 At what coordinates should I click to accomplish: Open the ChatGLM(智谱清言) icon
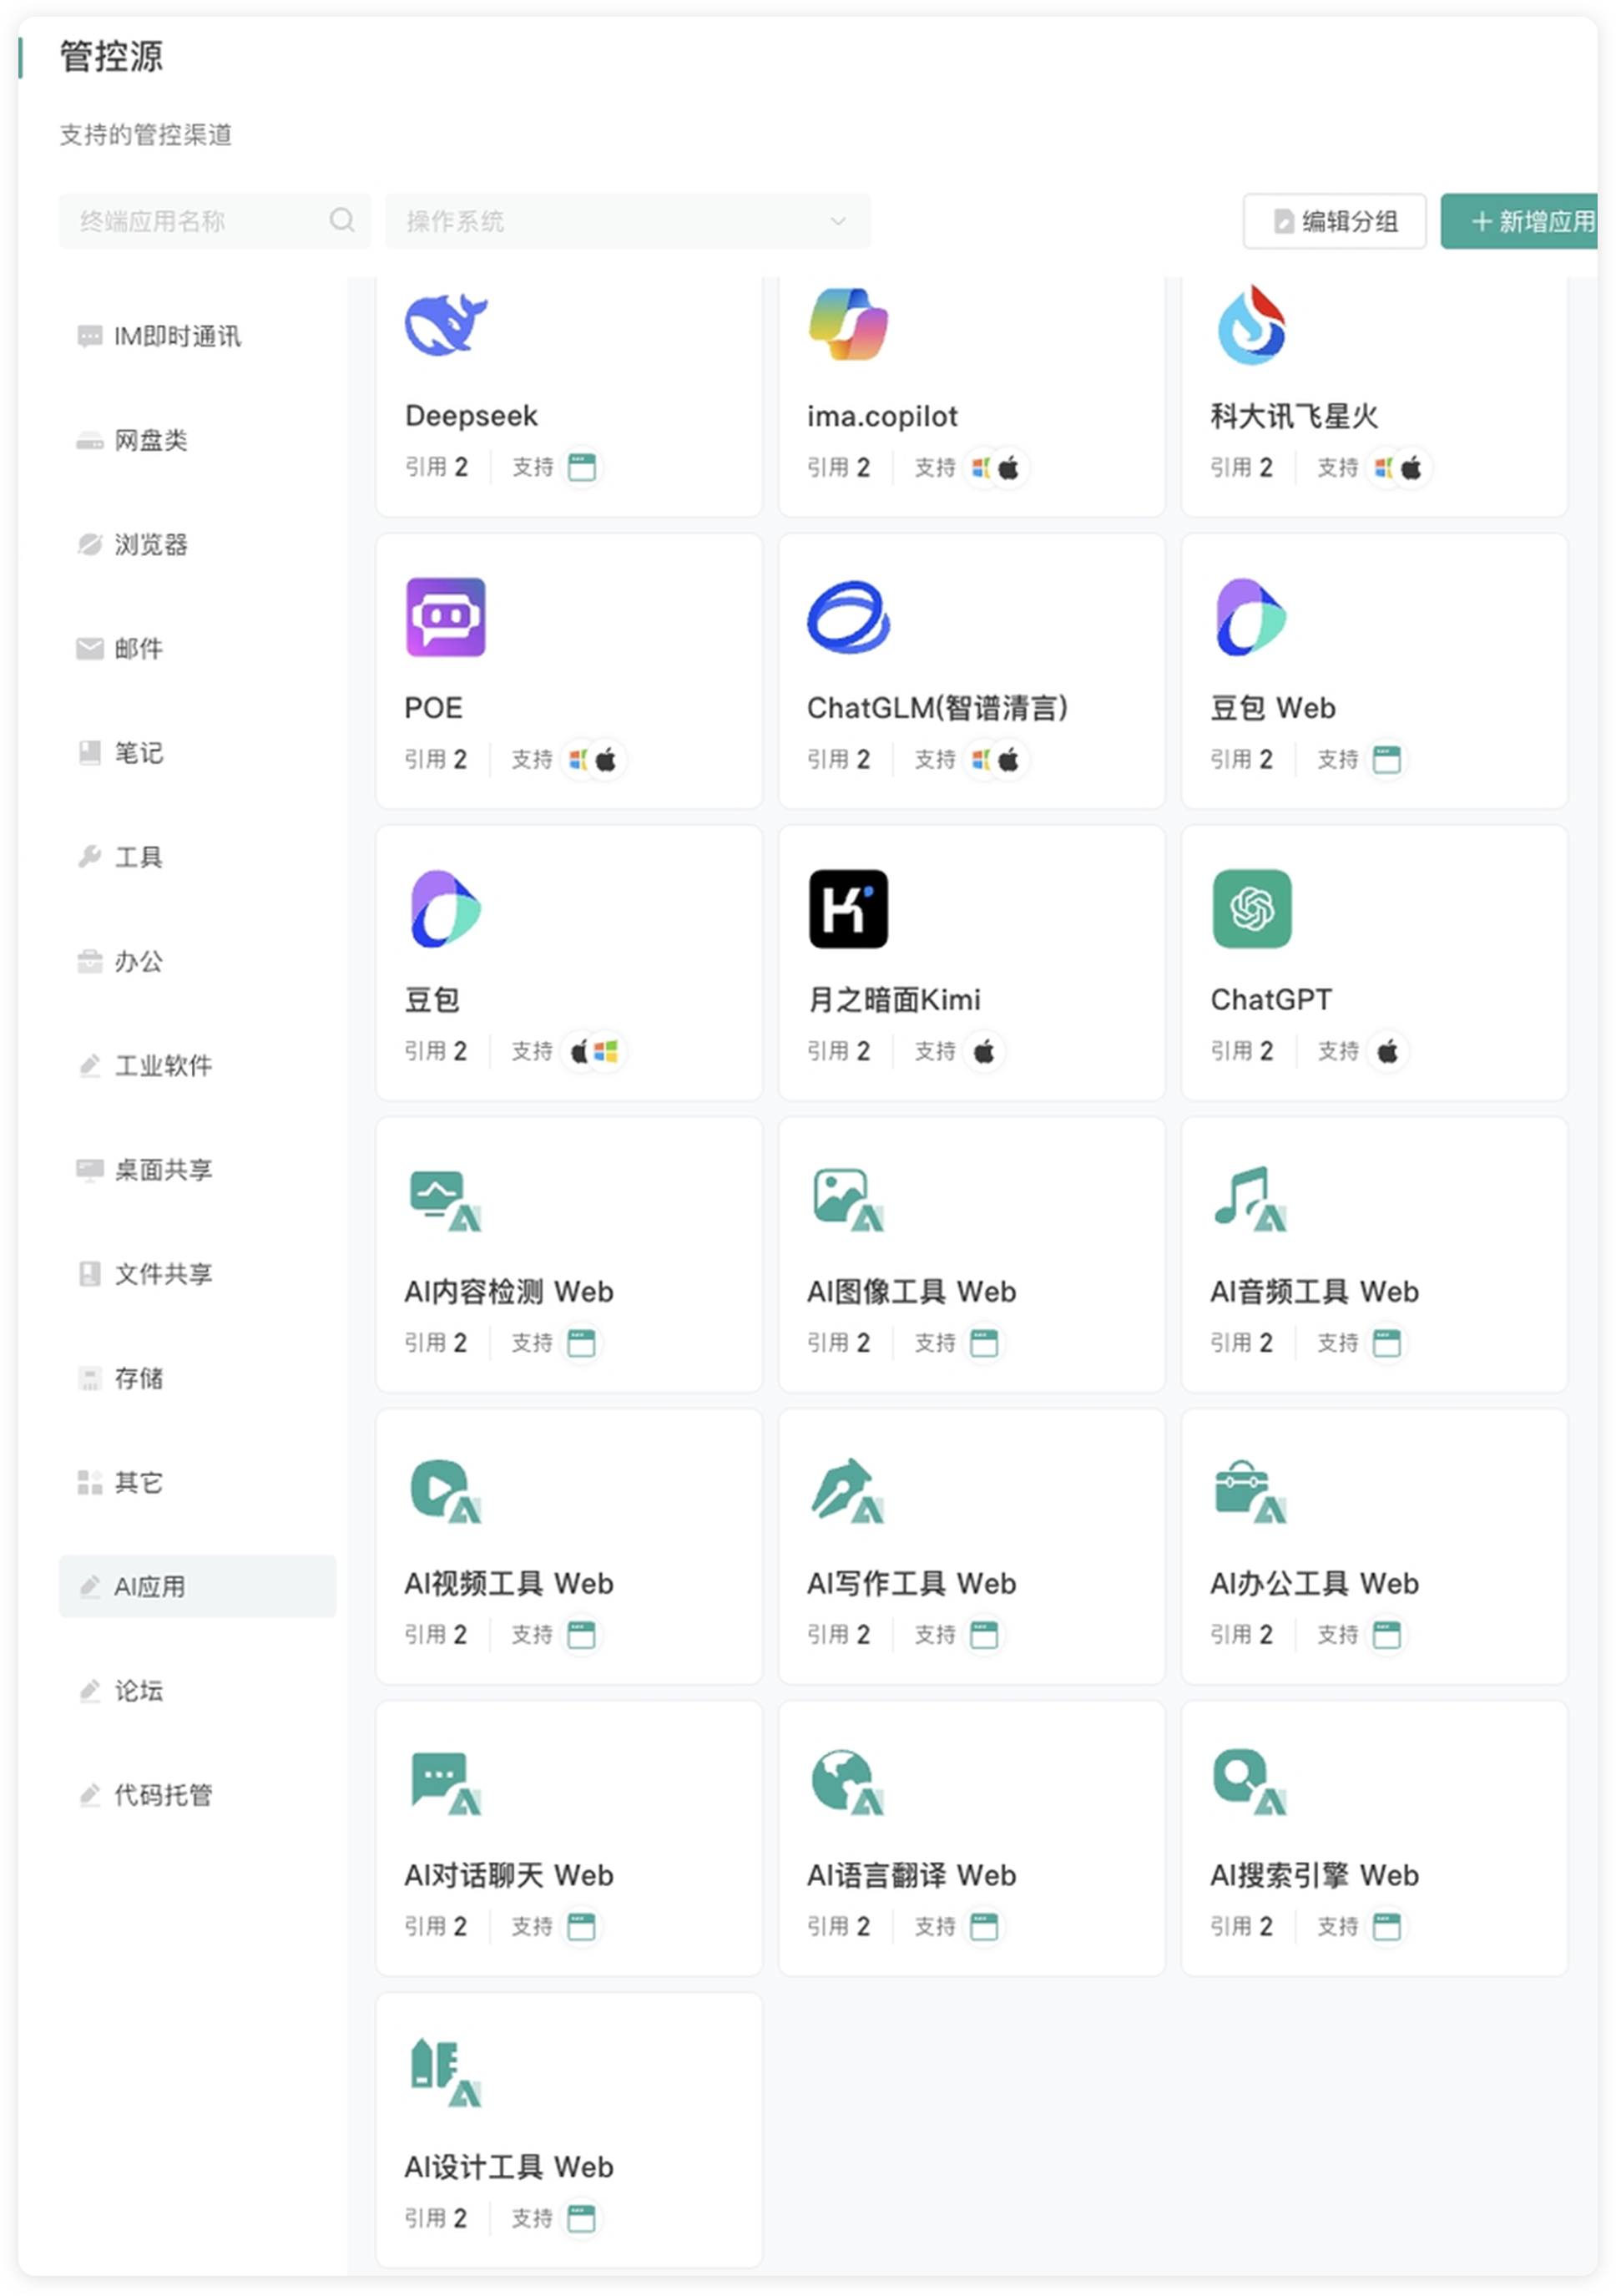pyautogui.click(x=848, y=617)
